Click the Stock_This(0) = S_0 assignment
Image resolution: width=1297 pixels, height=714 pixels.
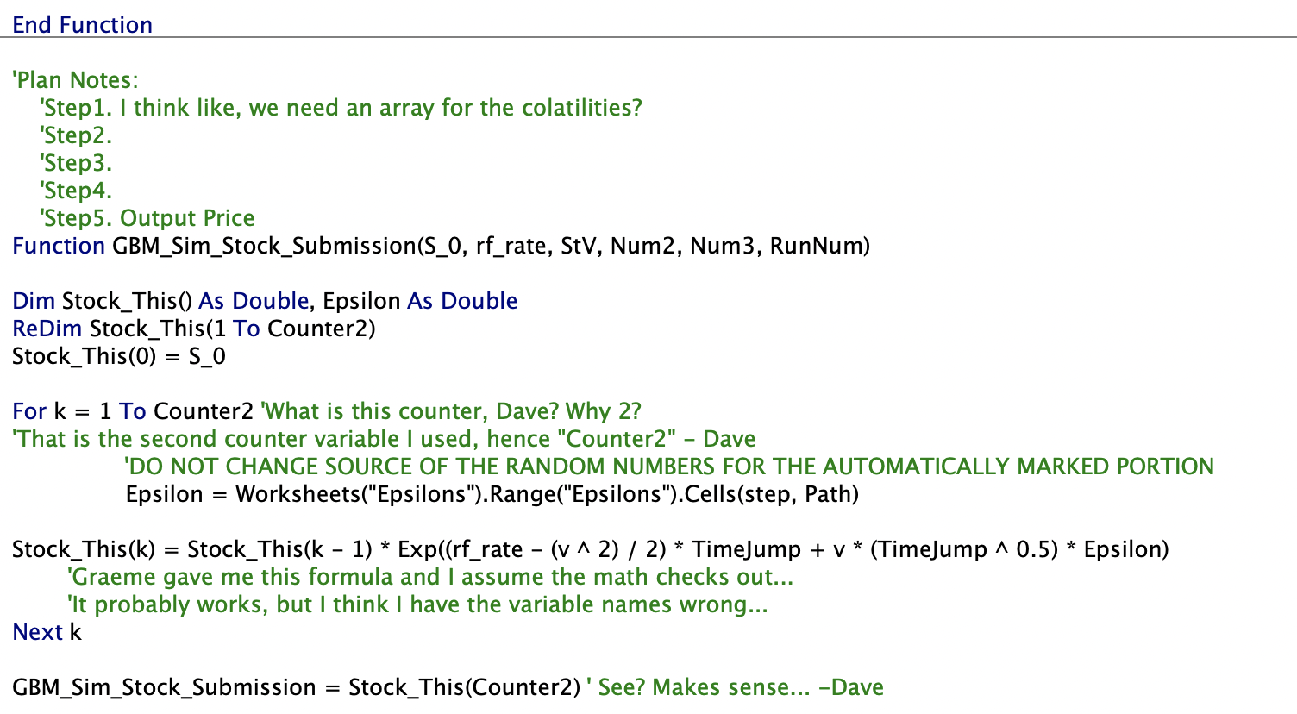118,355
